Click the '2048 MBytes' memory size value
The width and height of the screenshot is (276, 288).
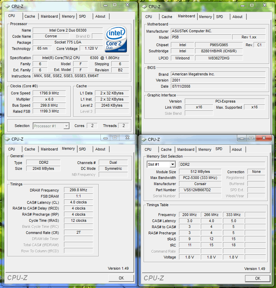43,168
